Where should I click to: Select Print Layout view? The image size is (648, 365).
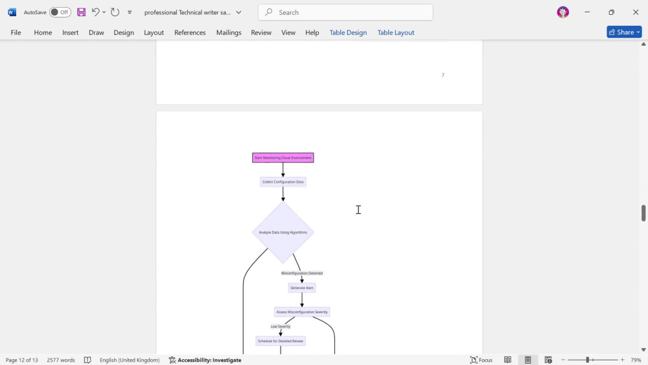[x=527, y=360]
